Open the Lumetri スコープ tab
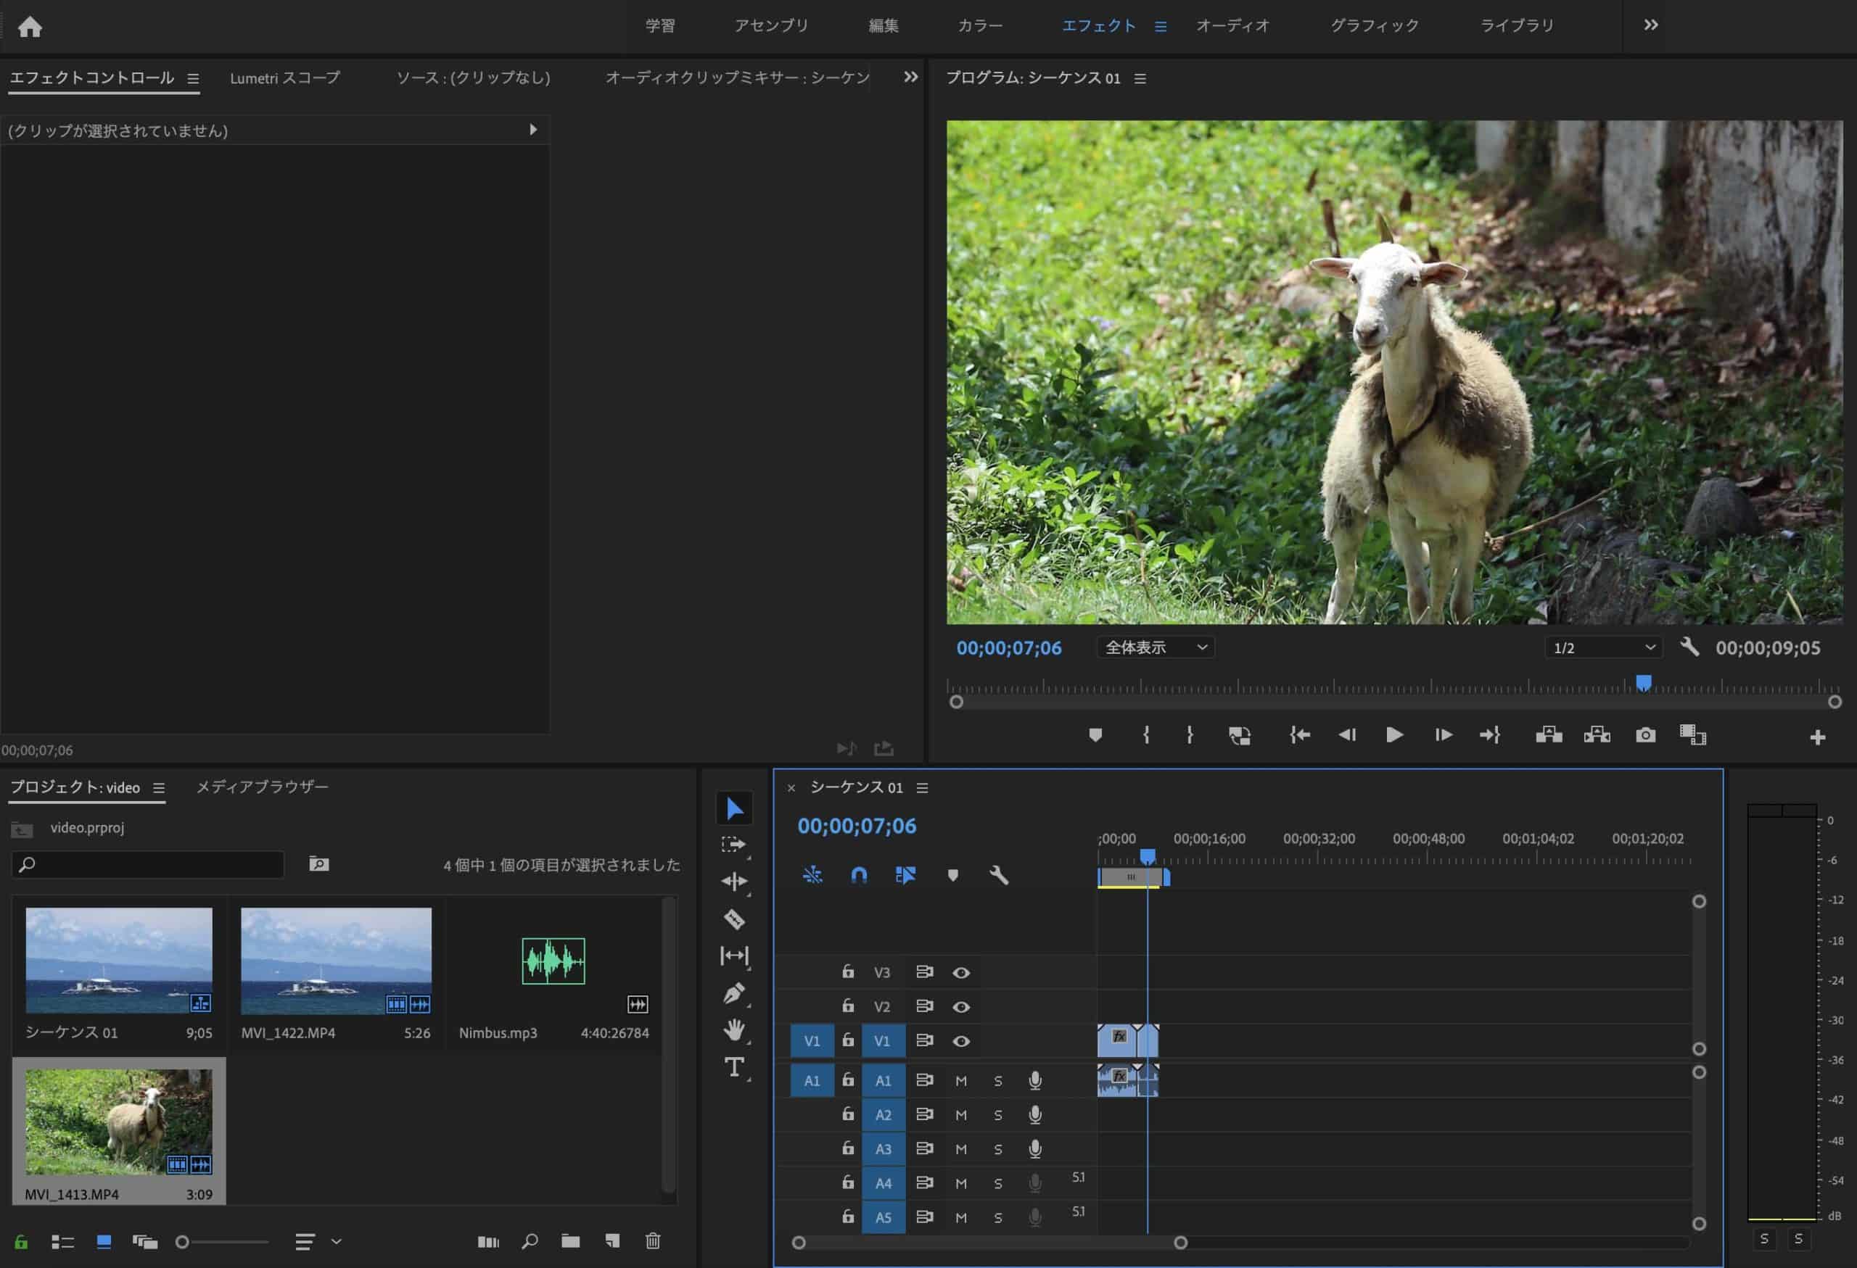Screen dimensions: 1857x1268 point(285,78)
